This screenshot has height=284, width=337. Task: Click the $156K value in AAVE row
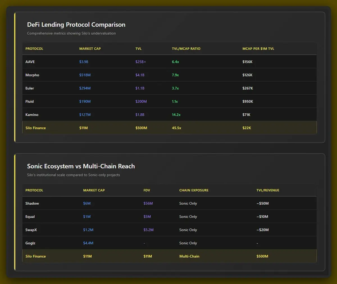click(x=247, y=62)
